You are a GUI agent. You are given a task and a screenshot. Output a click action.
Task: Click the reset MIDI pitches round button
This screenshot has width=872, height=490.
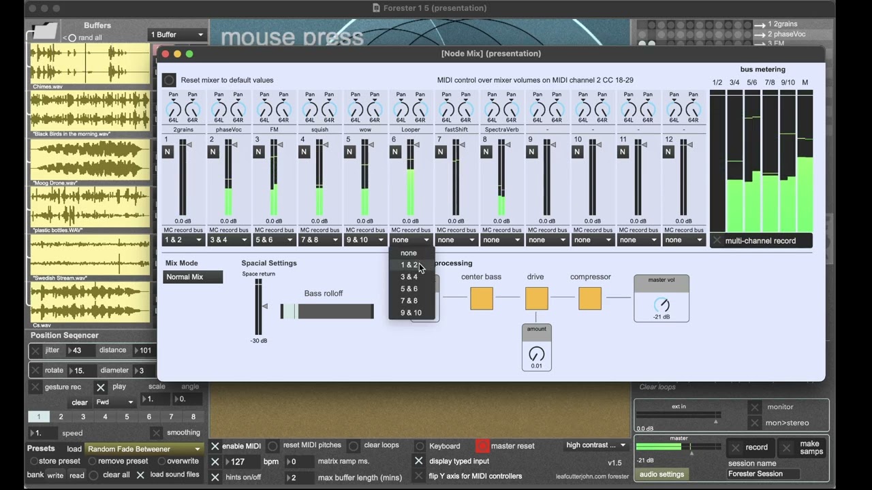[272, 446]
